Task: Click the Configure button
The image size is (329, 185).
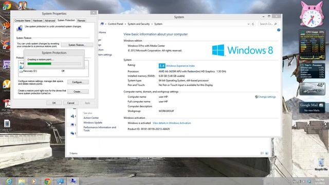Action: pos(78,82)
